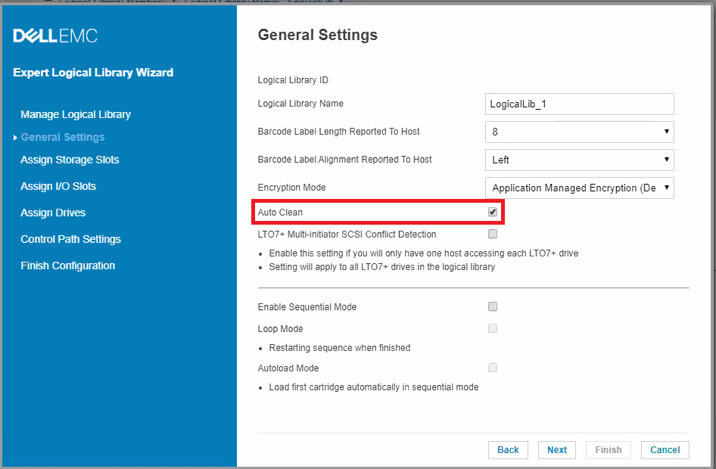Cancel the logical library wizard
Viewport: 716px width, 469px height.
point(665,450)
